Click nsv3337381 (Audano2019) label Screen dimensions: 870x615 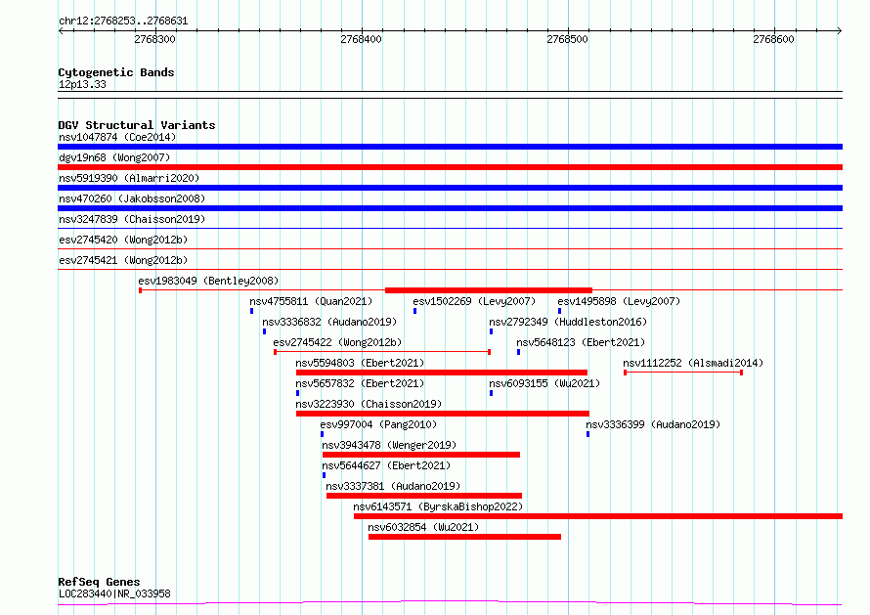(x=393, y=486)
